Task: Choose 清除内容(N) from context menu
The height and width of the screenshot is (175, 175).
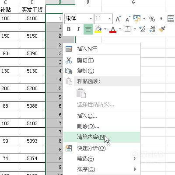Action: 102,137
